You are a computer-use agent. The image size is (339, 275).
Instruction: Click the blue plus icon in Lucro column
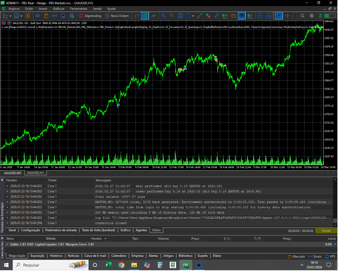pyautogui.click(x=335, y=244)
